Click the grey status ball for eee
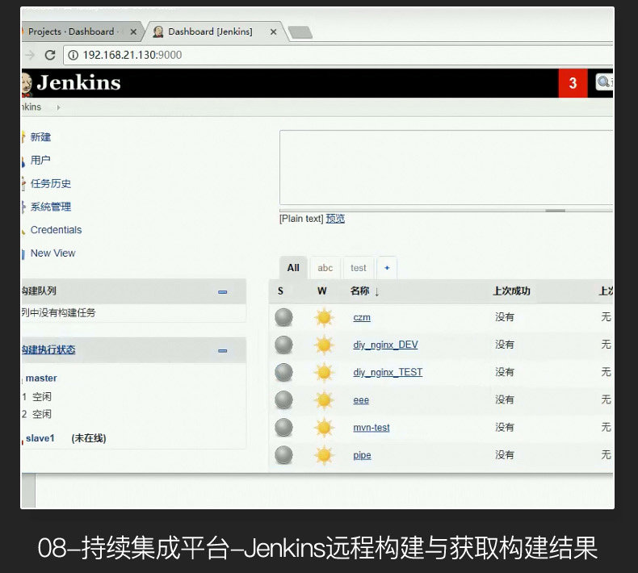638x573 pixels. coord(283,399)
